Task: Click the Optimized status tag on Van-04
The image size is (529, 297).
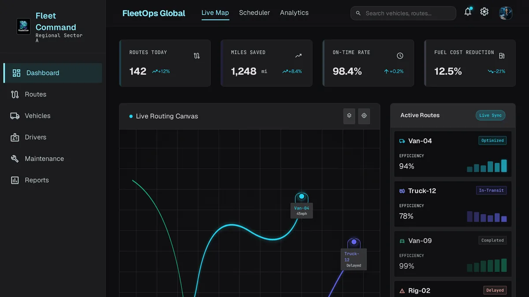Action: 492,141
